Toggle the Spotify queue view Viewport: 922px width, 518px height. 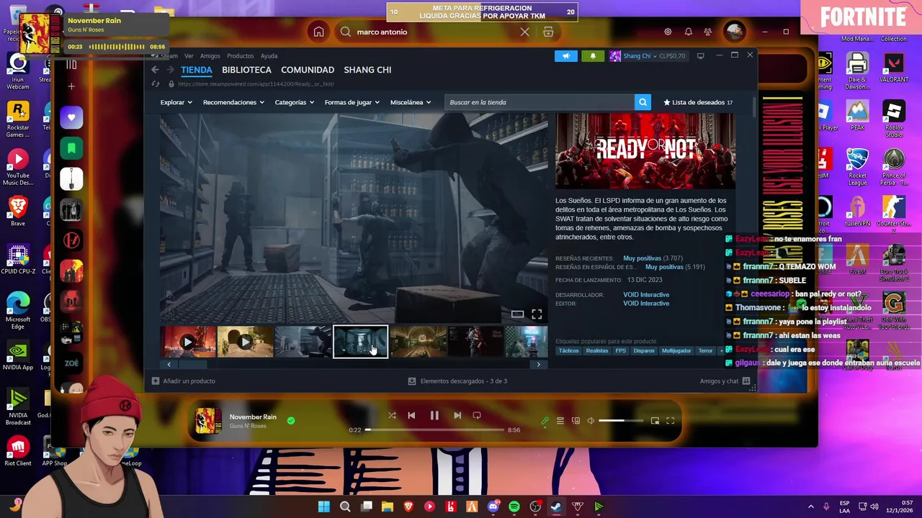[560, 421]
